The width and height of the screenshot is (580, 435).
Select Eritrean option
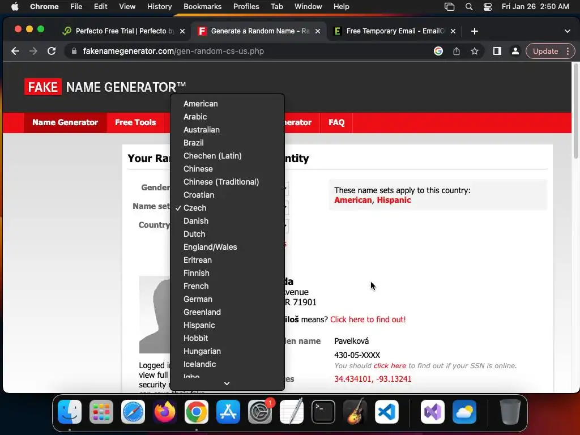coord(227,260)
